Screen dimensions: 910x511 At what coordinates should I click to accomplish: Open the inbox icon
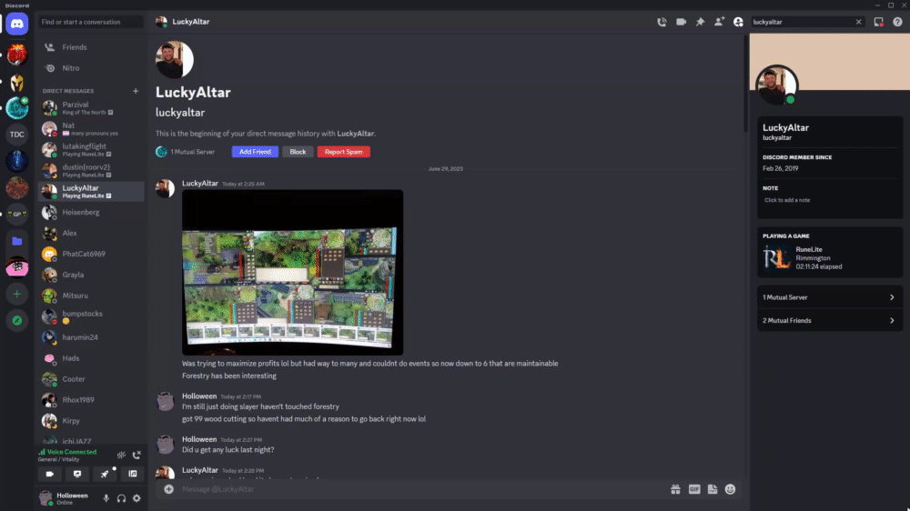coord(879,22)
